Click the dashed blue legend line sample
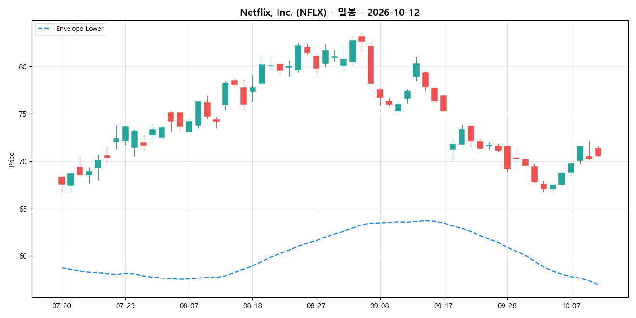 [x=45, y=29]
